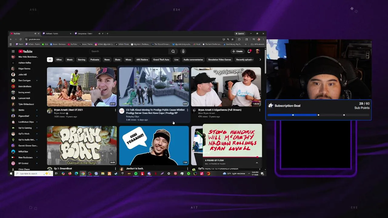The width and height of the screenshot is (388, 218).
Task: Open Task View on the taskbar
Action: [56, 173]
